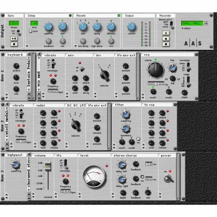Click the stereo chorus mix knob

pyautogui.click(x=148, y=192)
